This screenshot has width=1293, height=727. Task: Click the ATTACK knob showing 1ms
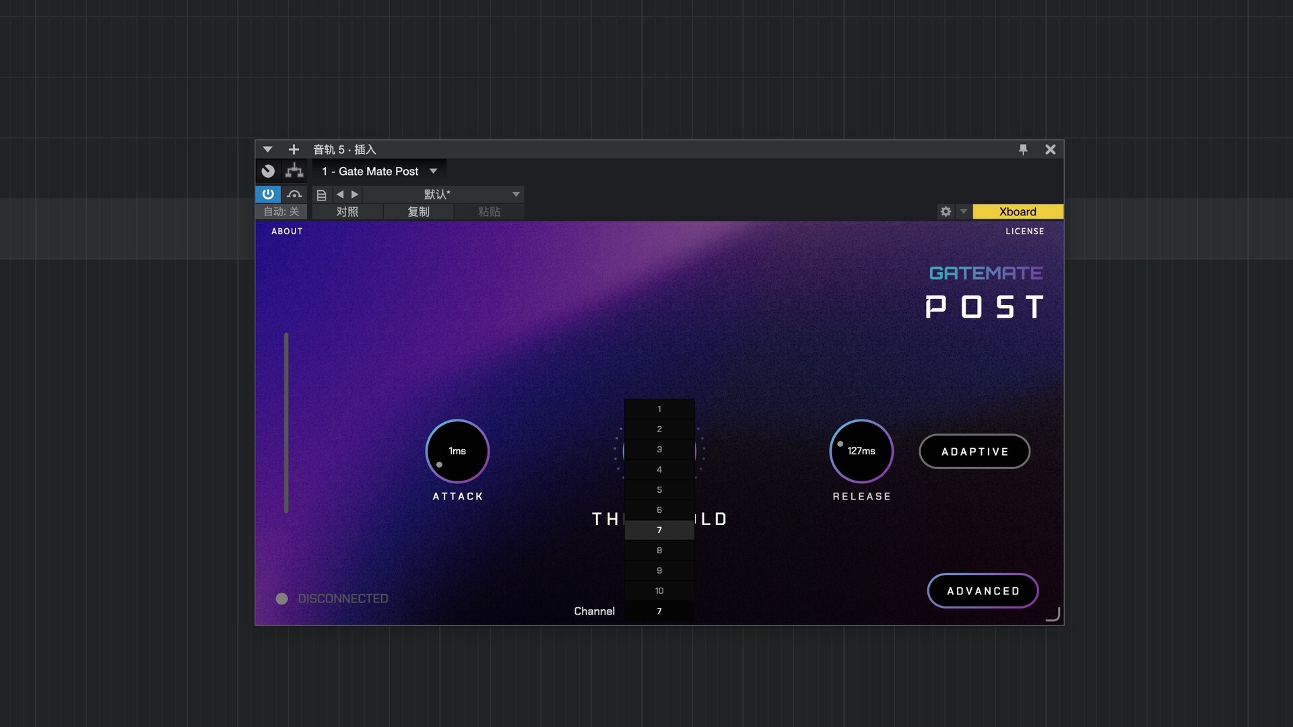coord(457,451)
